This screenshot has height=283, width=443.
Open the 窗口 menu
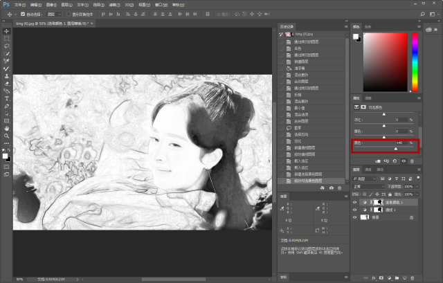[x=161, y=5]
